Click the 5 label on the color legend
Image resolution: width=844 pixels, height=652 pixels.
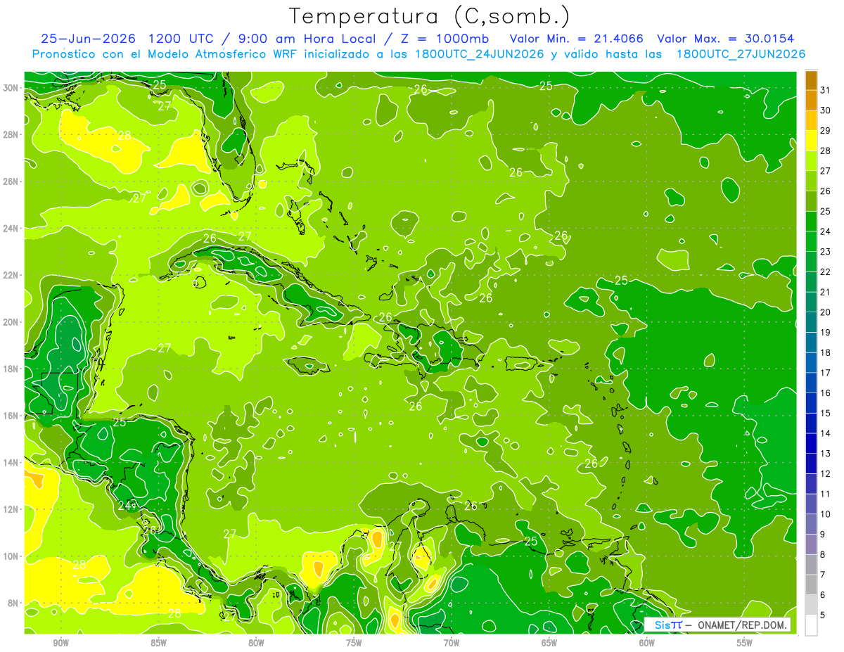coord(824,615)
